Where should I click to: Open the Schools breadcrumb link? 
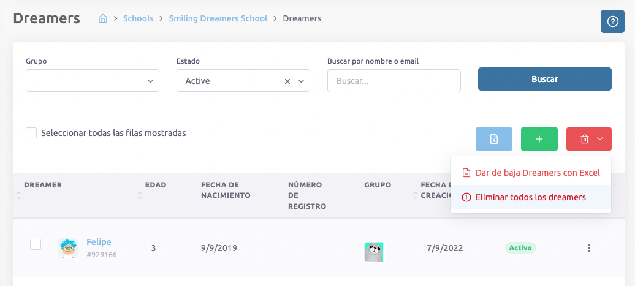coord(138,18)
